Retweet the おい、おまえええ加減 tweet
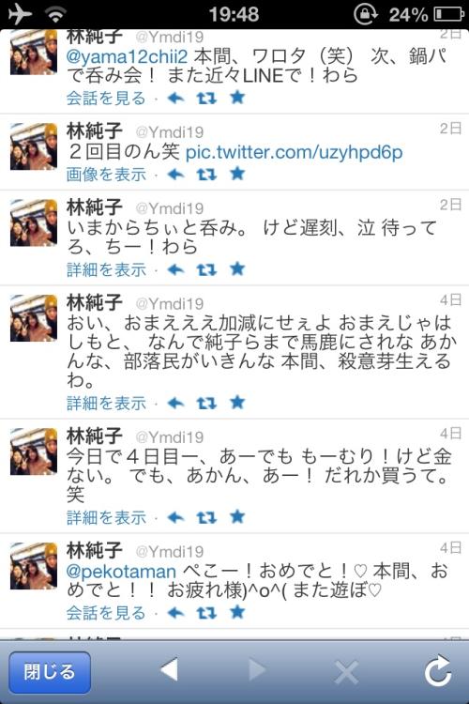Viewport: 469px width, 704px height. 206,404
